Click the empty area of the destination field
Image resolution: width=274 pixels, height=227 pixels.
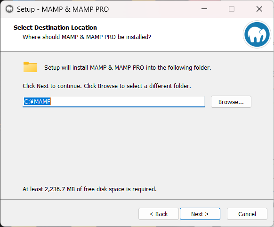click(x=128, y=101)
